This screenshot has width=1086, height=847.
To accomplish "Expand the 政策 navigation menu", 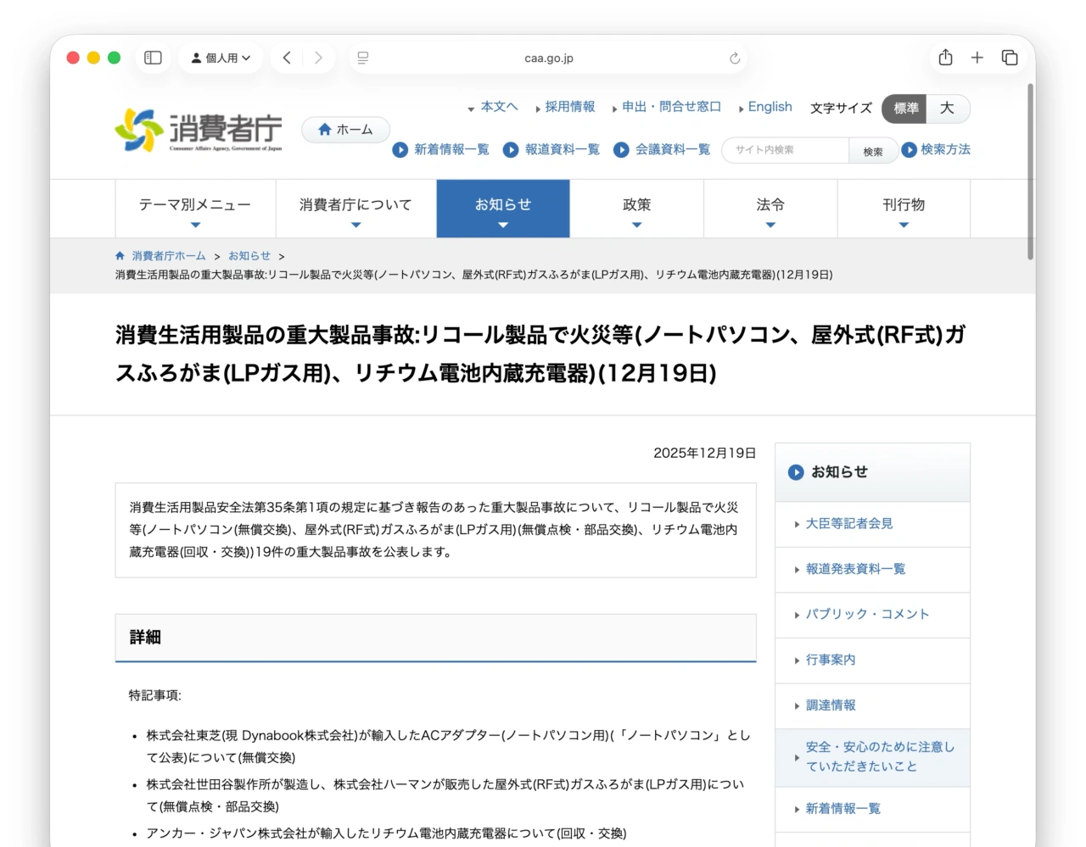I will tap(636, 209).
